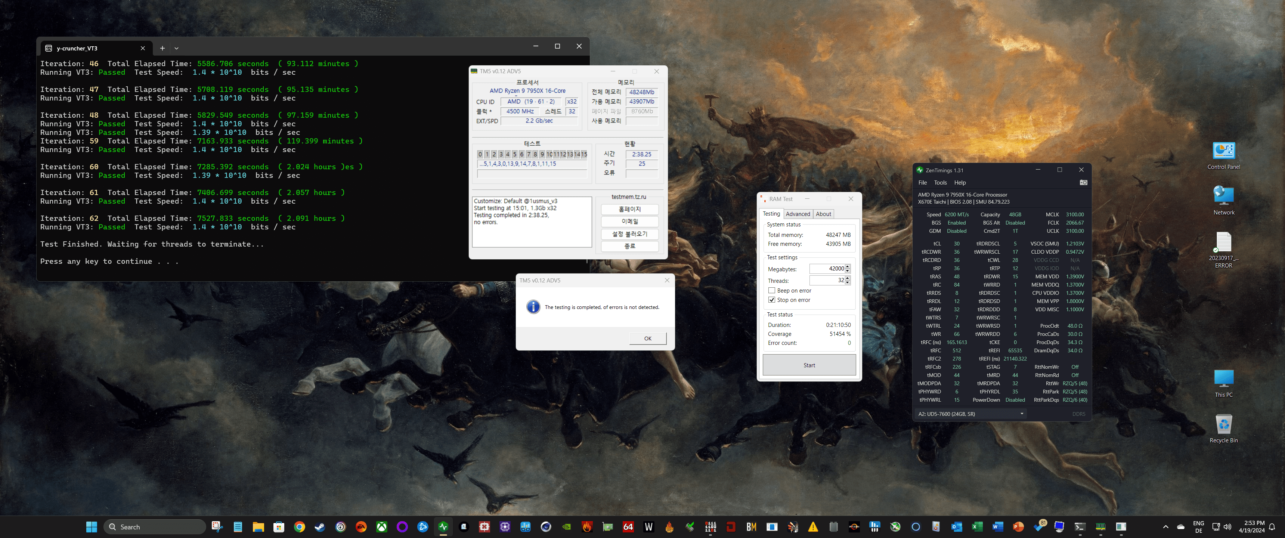The height and width of the screenshot is (538, 1285).
Task: Click the Megabytes input field
Action: 827,269
